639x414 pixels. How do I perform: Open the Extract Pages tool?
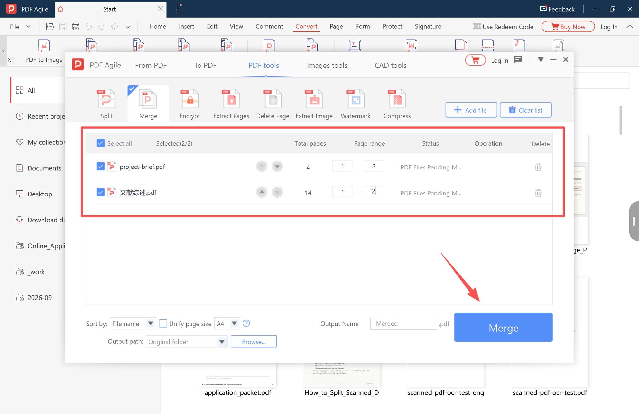pos(231,104)
